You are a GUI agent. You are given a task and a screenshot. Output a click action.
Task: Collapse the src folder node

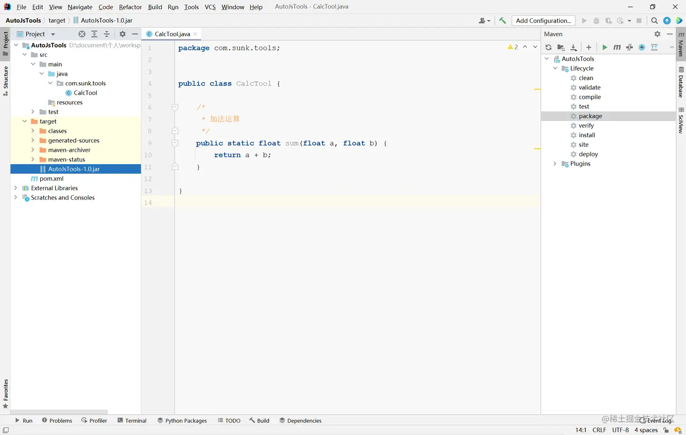click(24, 54)
